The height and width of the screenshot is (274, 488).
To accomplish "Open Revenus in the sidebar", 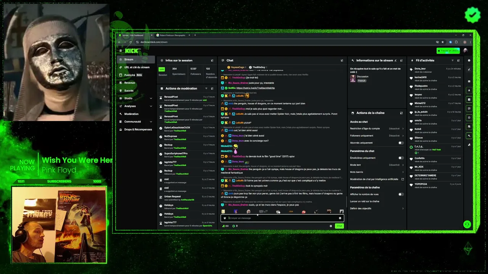I will pos(136,83).
